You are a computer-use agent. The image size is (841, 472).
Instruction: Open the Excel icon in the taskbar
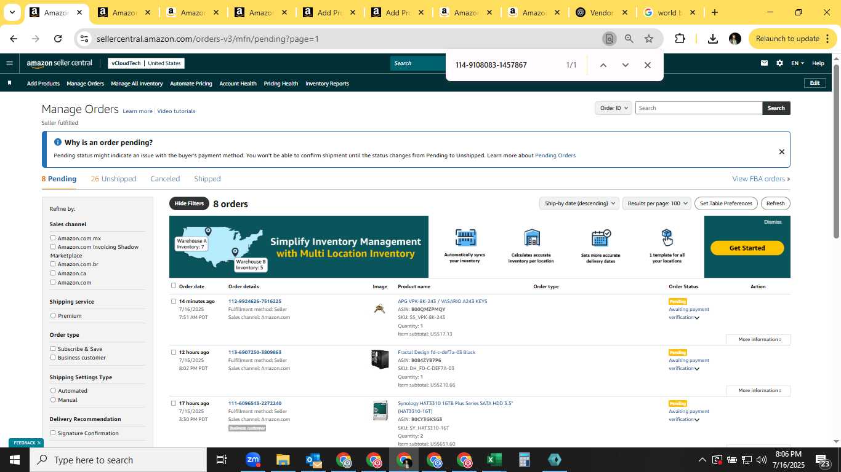(494, 460)
